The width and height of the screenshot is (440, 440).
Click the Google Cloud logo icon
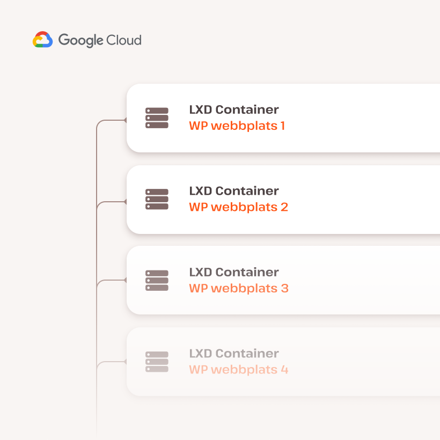click(x=42, y=40)
